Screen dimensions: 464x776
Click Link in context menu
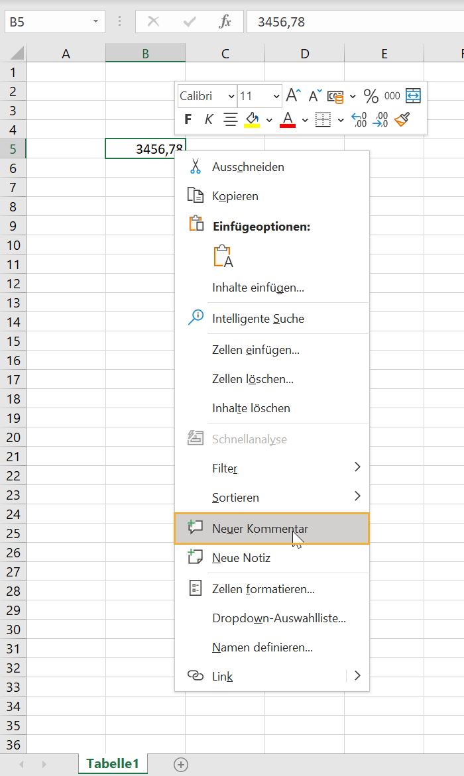pyautogui.click(x=261, y=676)
